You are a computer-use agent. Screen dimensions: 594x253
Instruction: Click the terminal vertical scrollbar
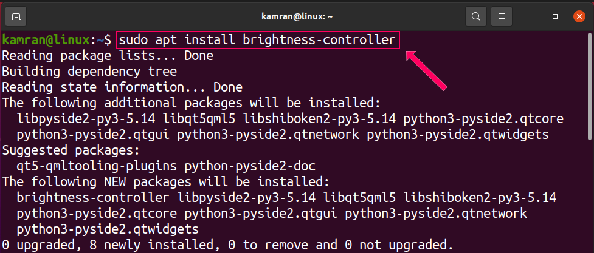coord(590,91)
